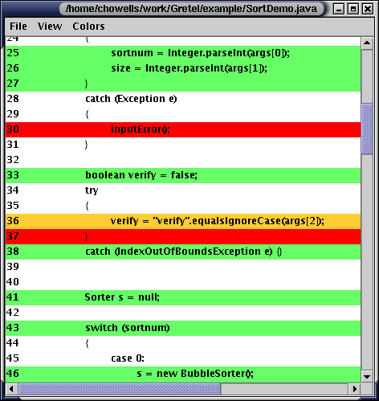Viewport: 379px width, 401px height.
Task: Maximize the SortDemo.java window
Action: (353, 10)
